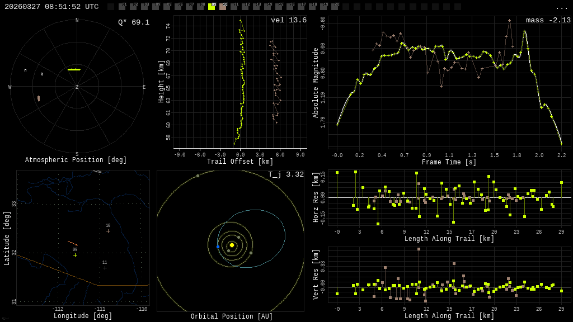573x322 pixels.
Task: Click the orange meteor ground track on map
Action: pyautogui.click(x=73, y=243)
